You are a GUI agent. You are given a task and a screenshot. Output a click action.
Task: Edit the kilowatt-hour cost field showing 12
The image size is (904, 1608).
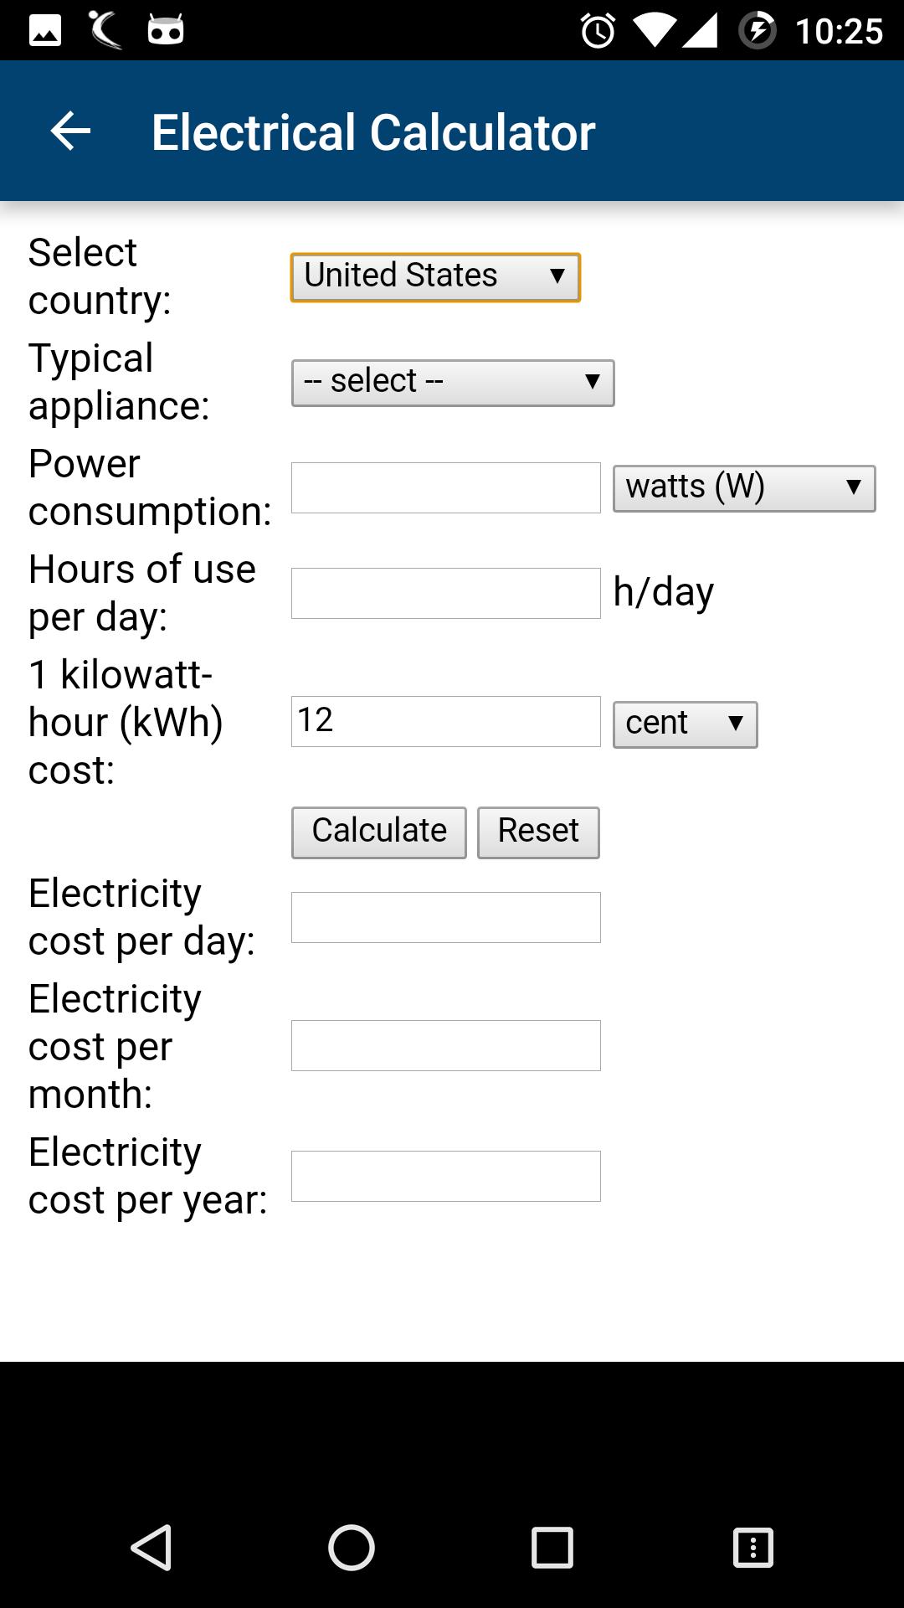click(446, 721)
